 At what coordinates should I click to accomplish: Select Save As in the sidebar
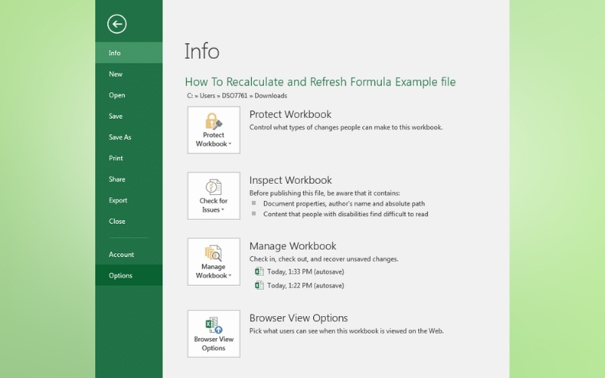[119, 138]
